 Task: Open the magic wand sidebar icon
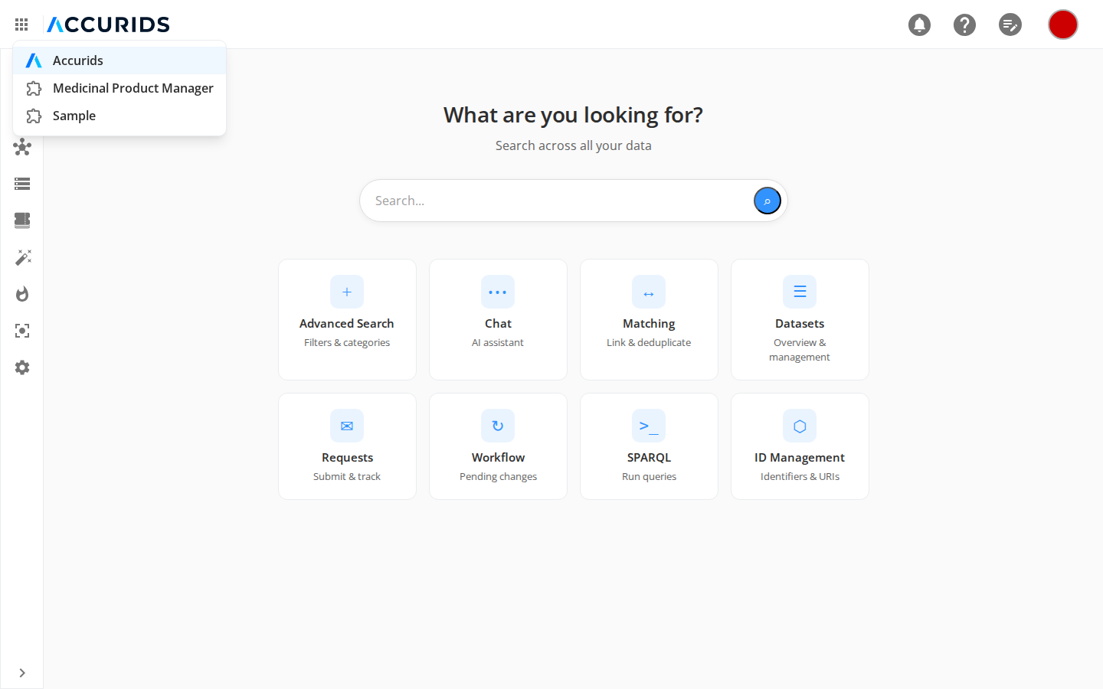[22, 257]
